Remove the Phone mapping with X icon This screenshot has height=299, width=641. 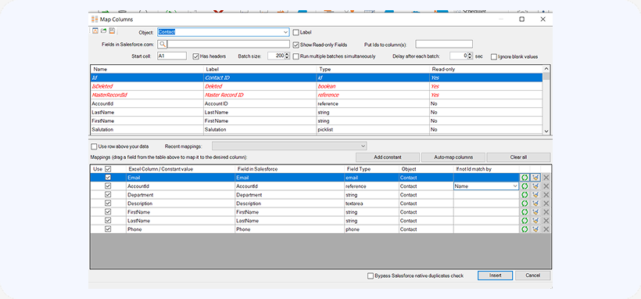click(546, 229)
